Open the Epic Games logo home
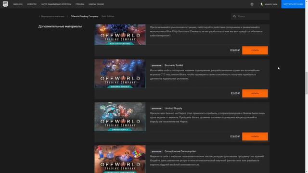Viewport: 308px width, 173px height. click(5, 4)
